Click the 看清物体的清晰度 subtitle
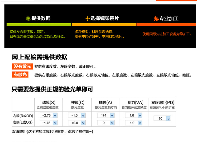The width and height of the screenshot is (197, 142). coord(134,107)
